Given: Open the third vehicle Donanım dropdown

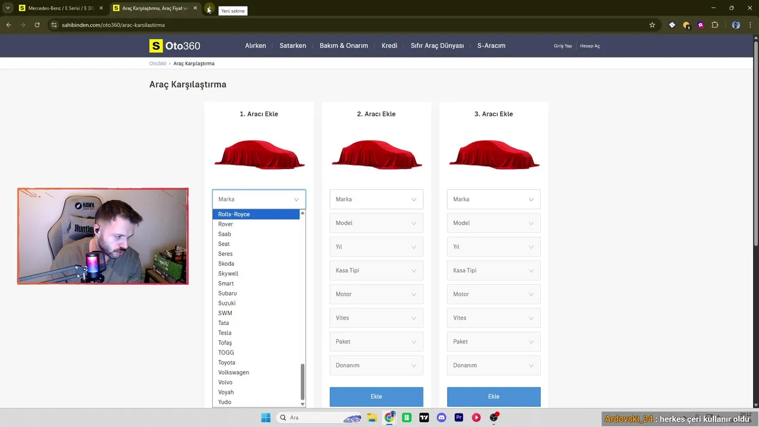Looking at the screenshot, I should pos(494,365).
